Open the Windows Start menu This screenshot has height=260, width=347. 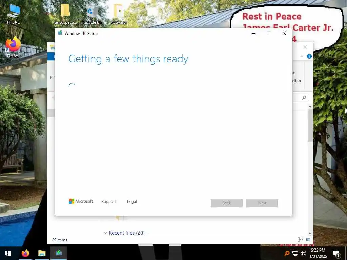pyautogui.click(x=8, y=253)
